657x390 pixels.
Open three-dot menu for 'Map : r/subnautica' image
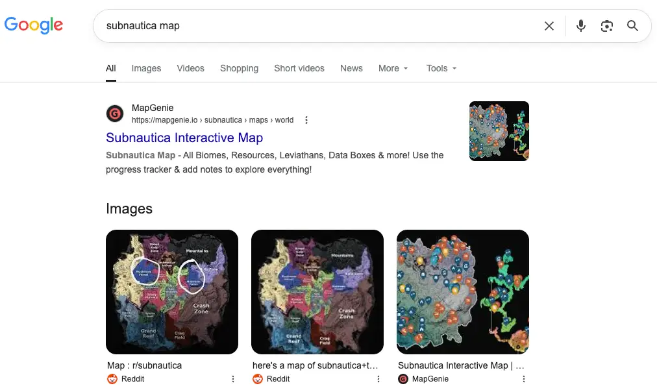click(x=233, y=379)
